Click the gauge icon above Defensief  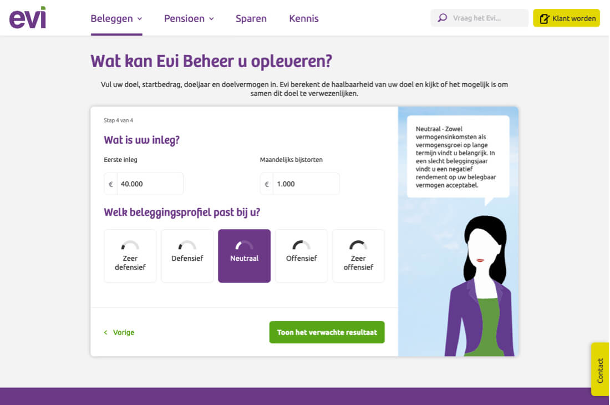click(x=187, y=245)
